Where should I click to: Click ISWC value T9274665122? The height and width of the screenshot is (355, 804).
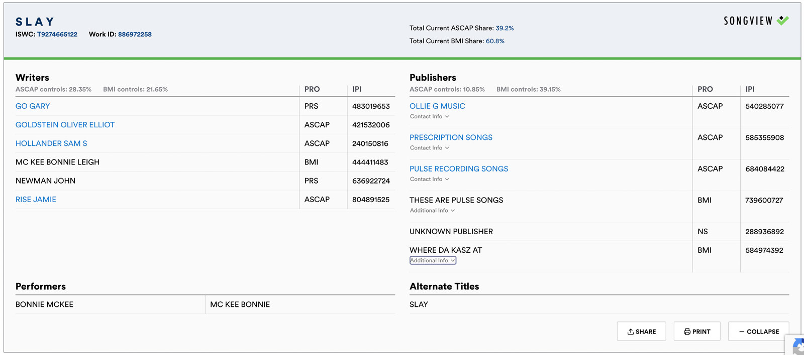click(57, 35)
